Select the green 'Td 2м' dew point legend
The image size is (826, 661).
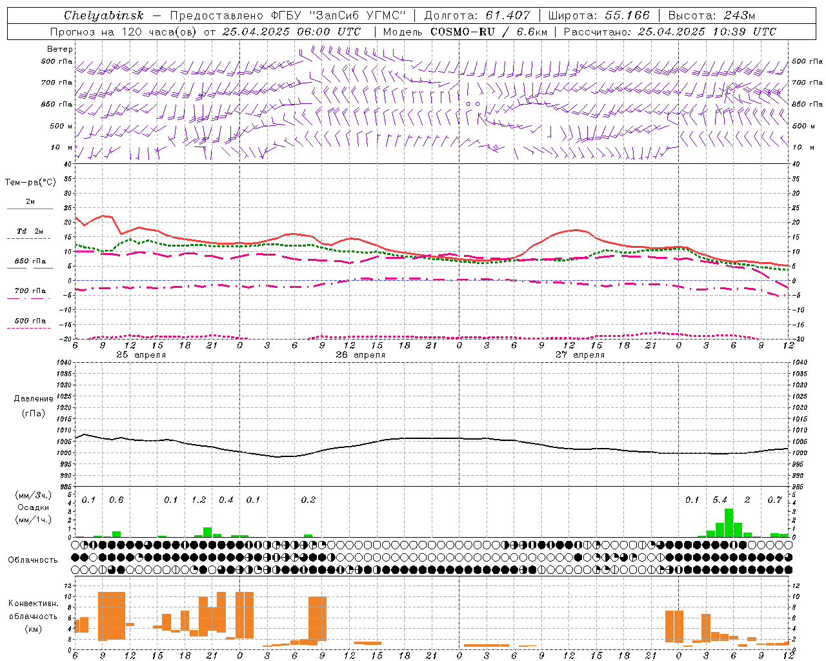(29, 234)
